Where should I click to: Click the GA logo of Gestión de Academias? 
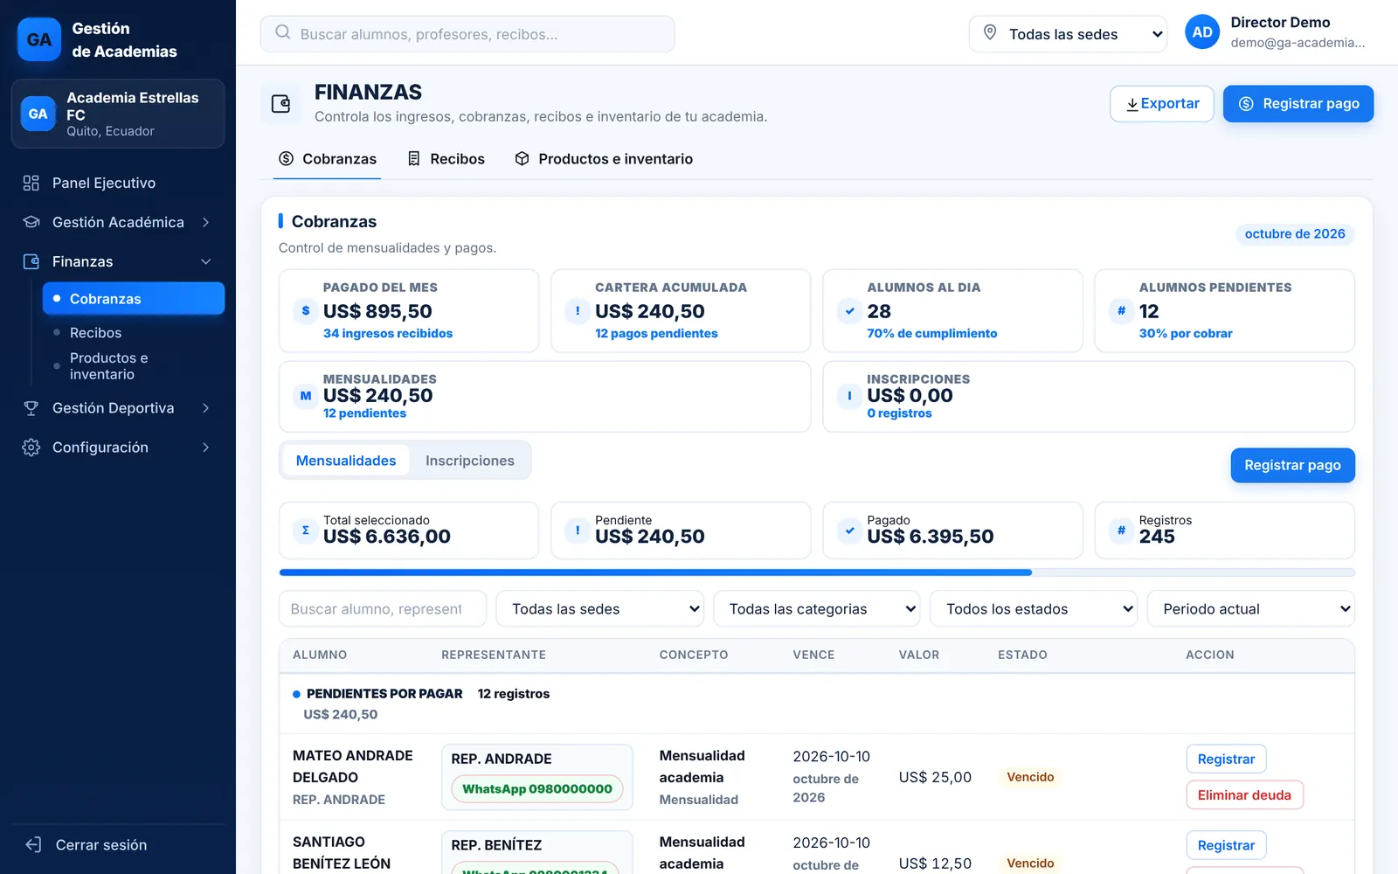point(39,39)
